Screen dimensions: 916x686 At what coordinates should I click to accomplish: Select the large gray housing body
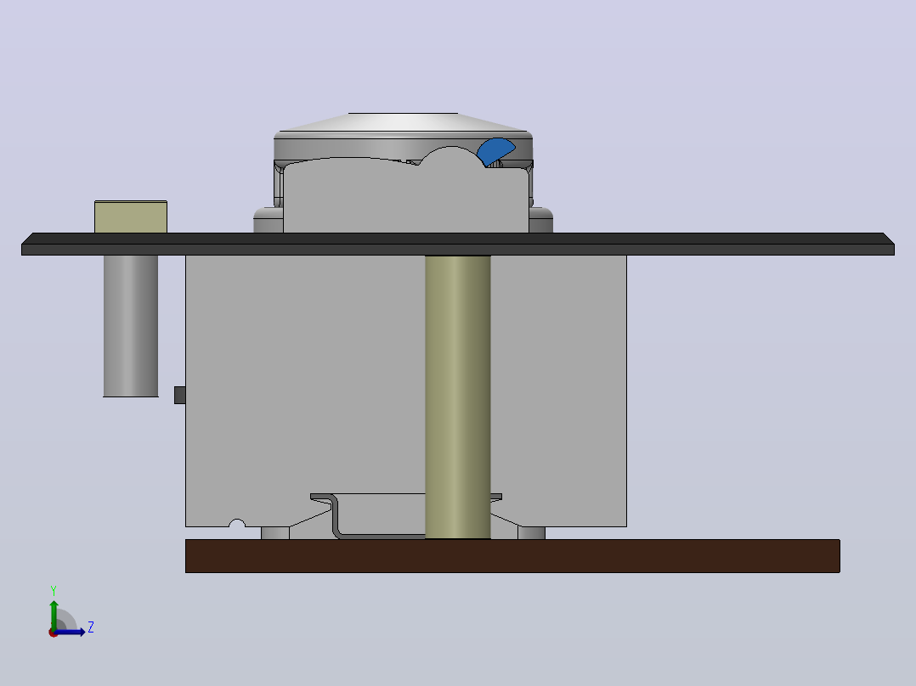pyautogui.click(x=304, y=374)
